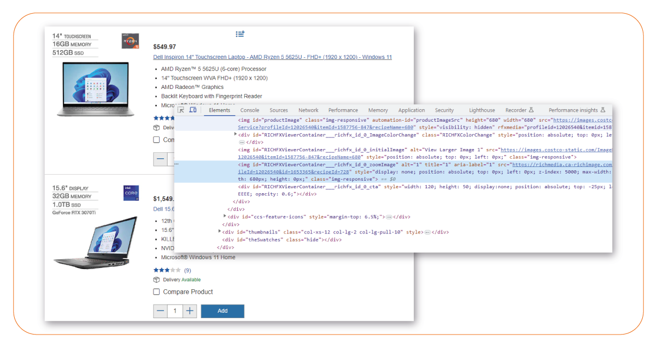Click the three-dot options beside the highlighted zoomImage line
657x346 pixels.
[x=177, y=164]
